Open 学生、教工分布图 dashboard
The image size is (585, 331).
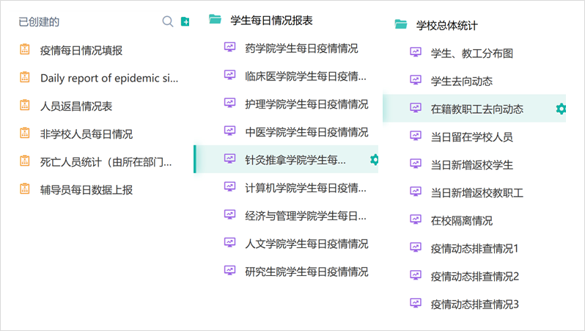coord(471,53)
